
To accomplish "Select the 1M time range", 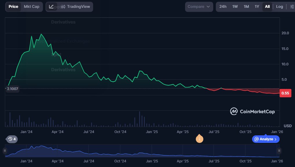I will [246, 7].
